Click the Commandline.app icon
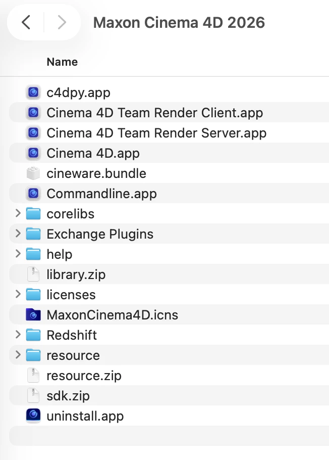This screenshot has height=460, width=329. 33,194
